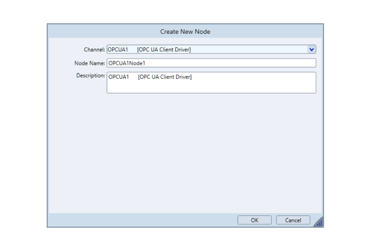Click the Create New Node title bar
Image resolution: width=371 pixels, height=251 pixels.
click(x=185, y=32)
